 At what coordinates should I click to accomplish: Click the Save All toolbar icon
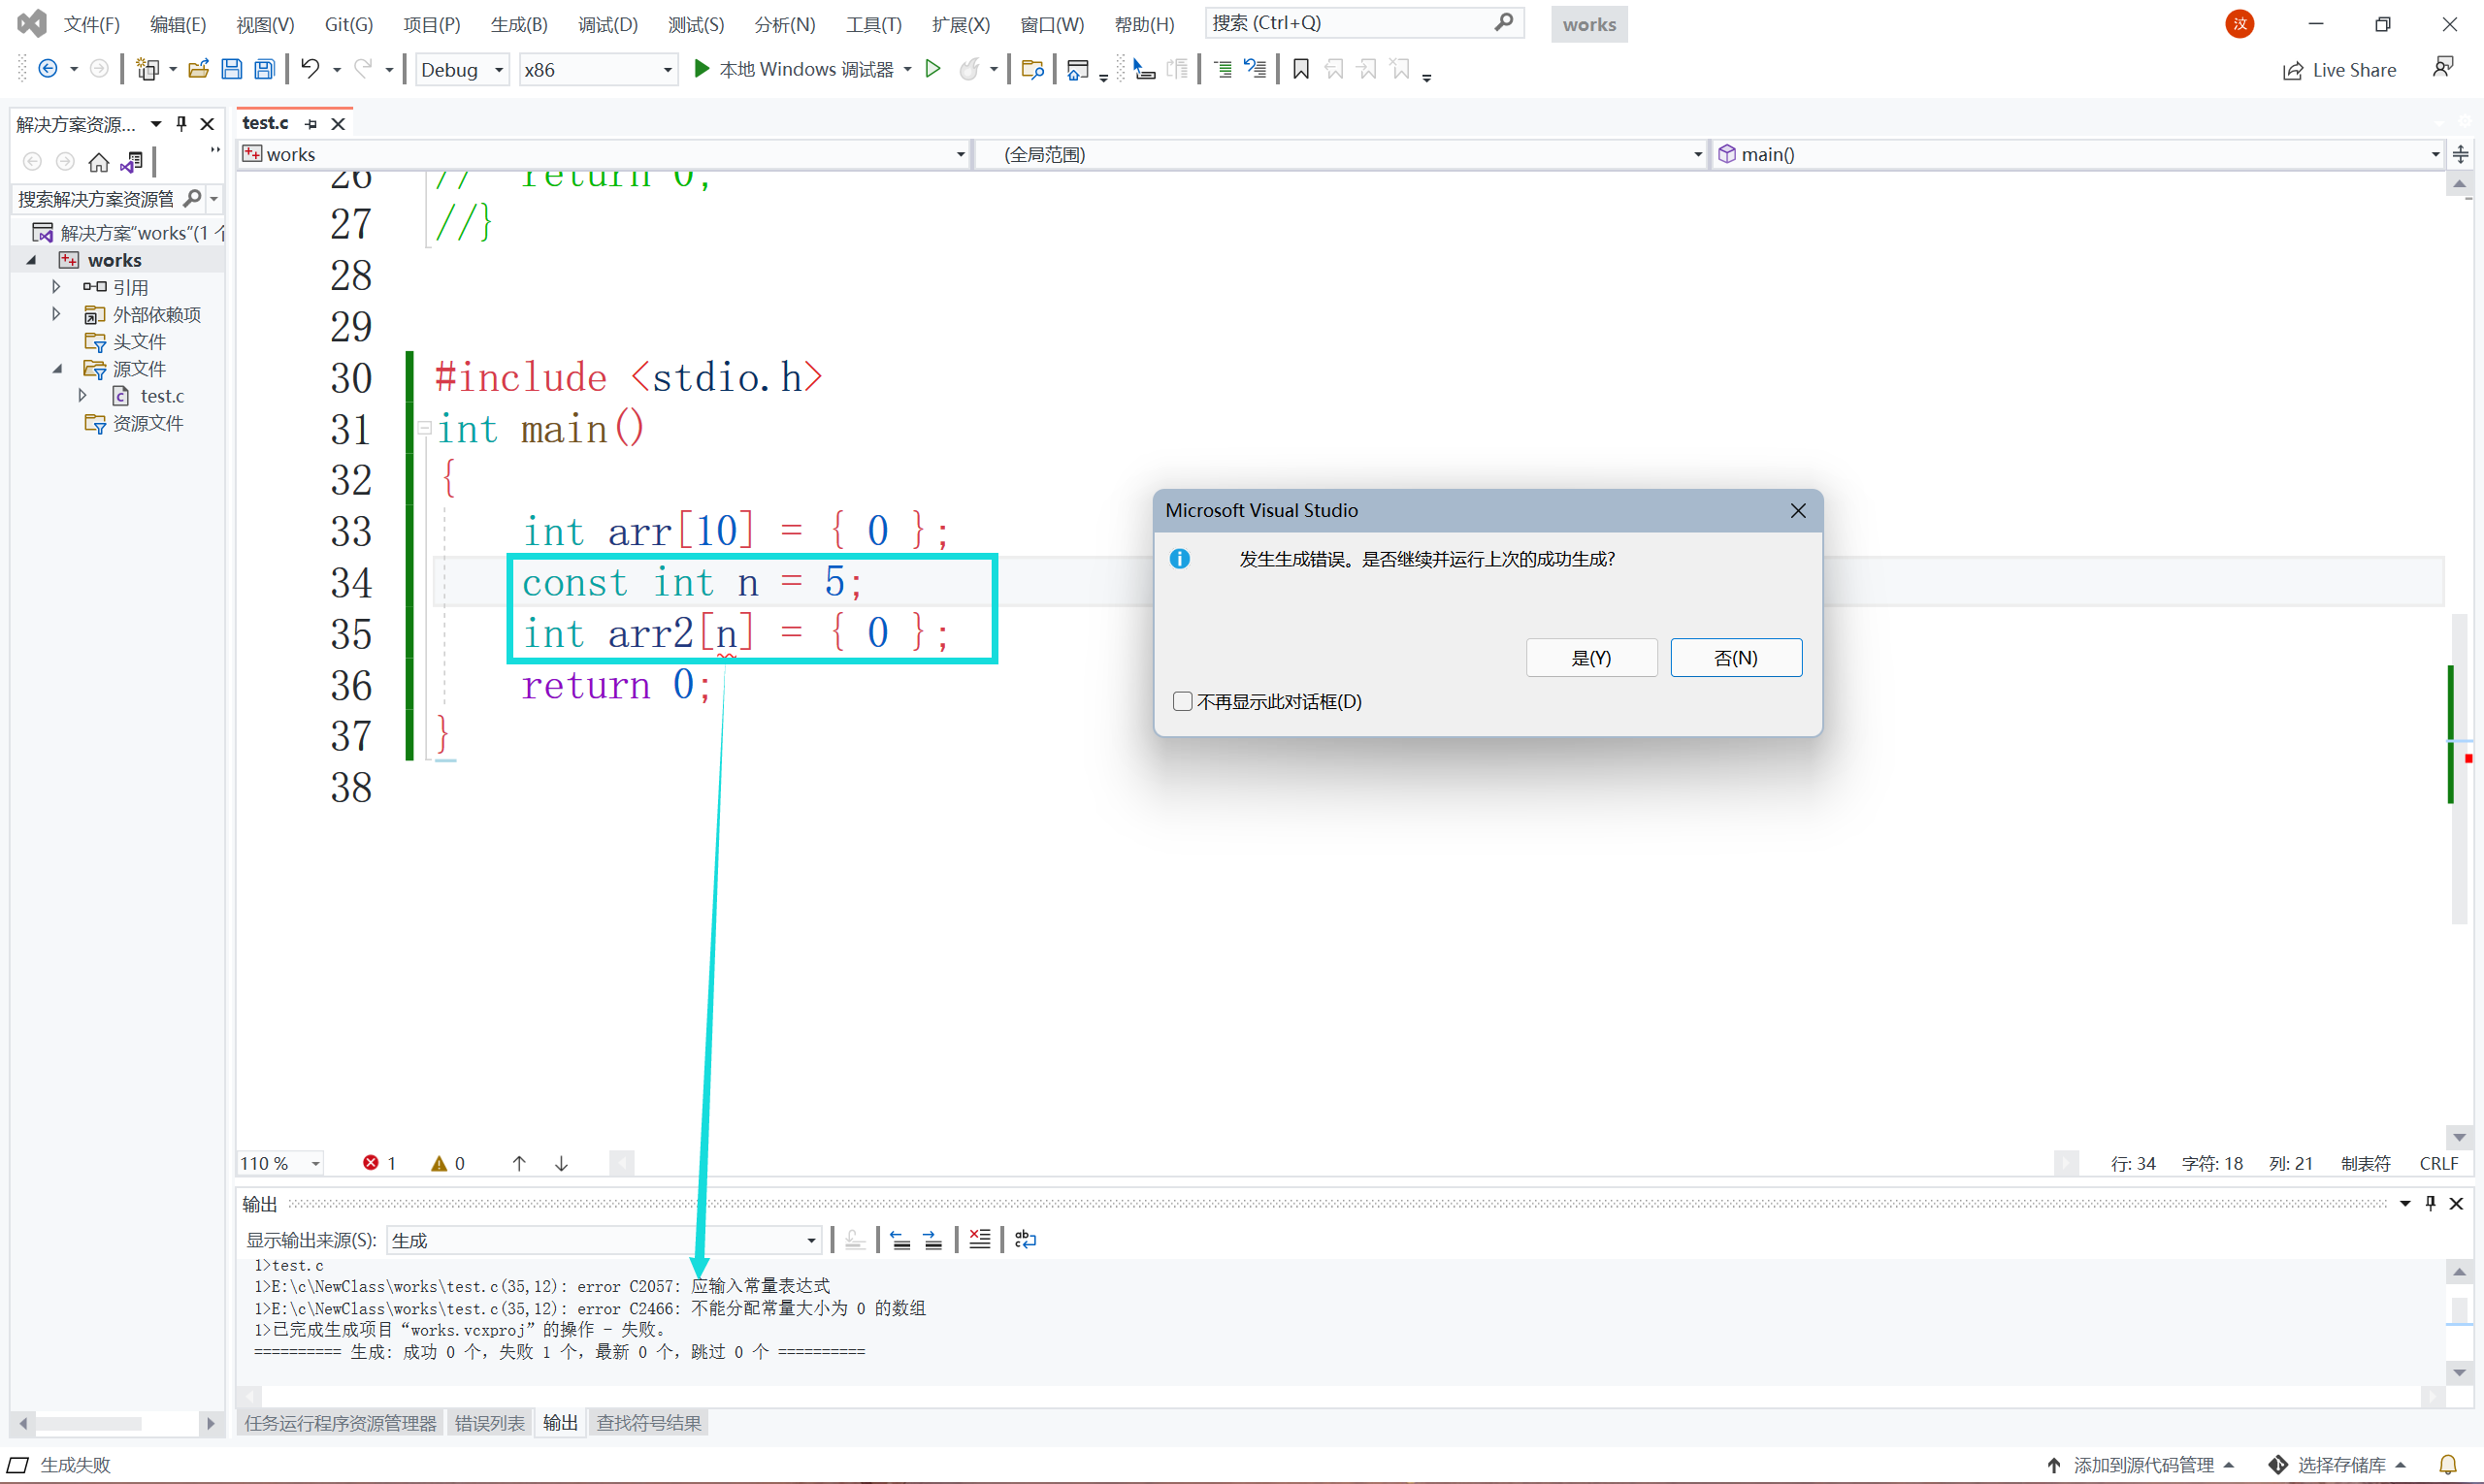[264, 69]
